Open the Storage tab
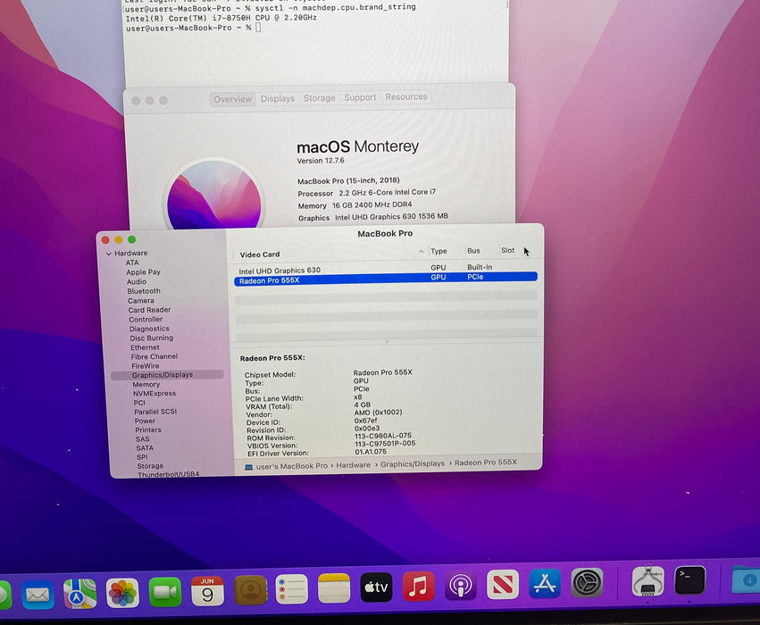This screenshot has height=625, width=760. [x=320, y=98]
